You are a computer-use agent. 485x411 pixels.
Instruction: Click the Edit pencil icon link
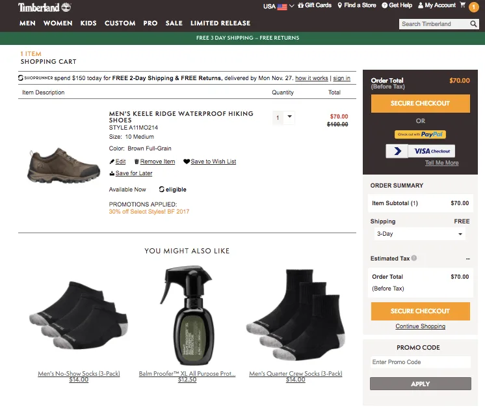click(118, 162)
